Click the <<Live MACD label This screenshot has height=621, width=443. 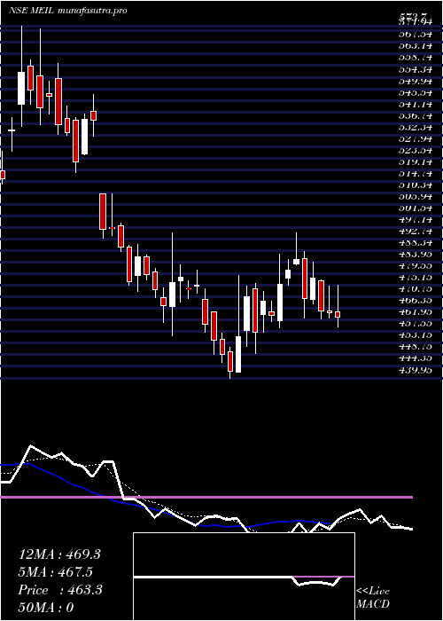click(x=373, y=598)
